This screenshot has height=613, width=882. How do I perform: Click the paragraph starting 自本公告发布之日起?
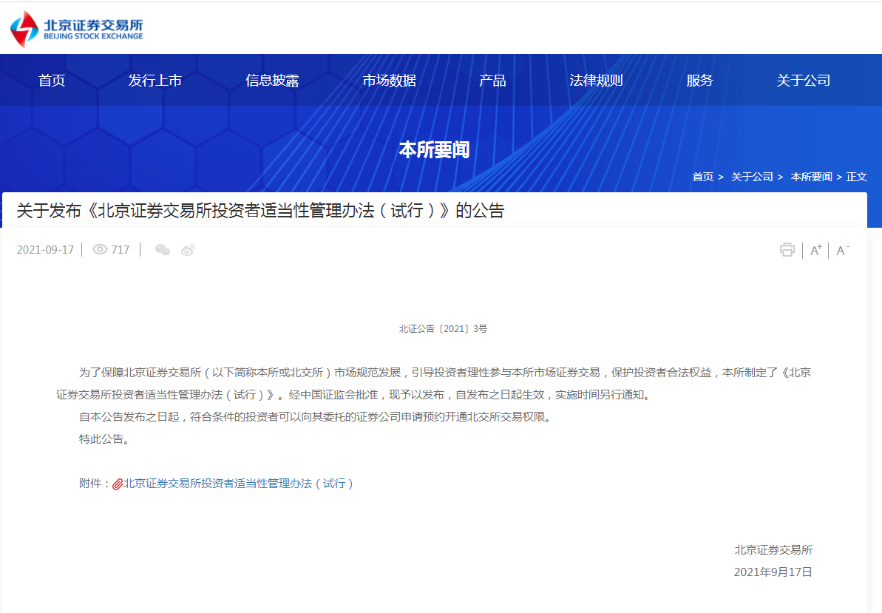(x=315, y=417)
